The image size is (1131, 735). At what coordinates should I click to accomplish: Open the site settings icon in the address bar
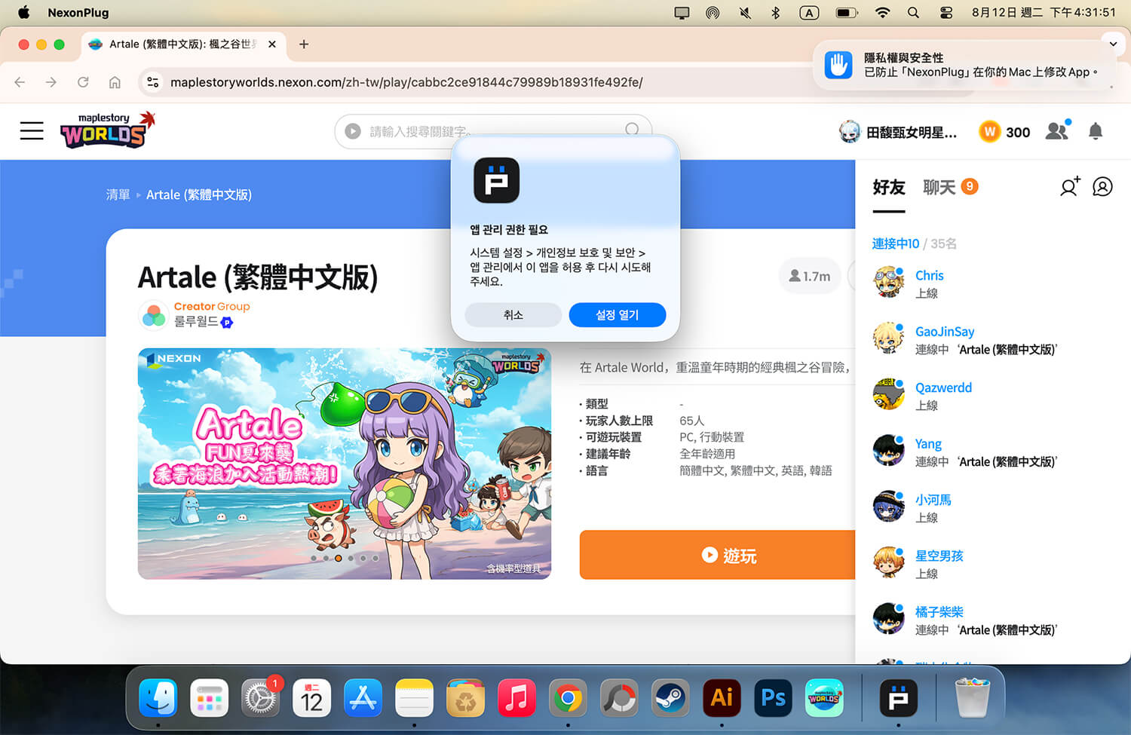click(x=153, y=82)
